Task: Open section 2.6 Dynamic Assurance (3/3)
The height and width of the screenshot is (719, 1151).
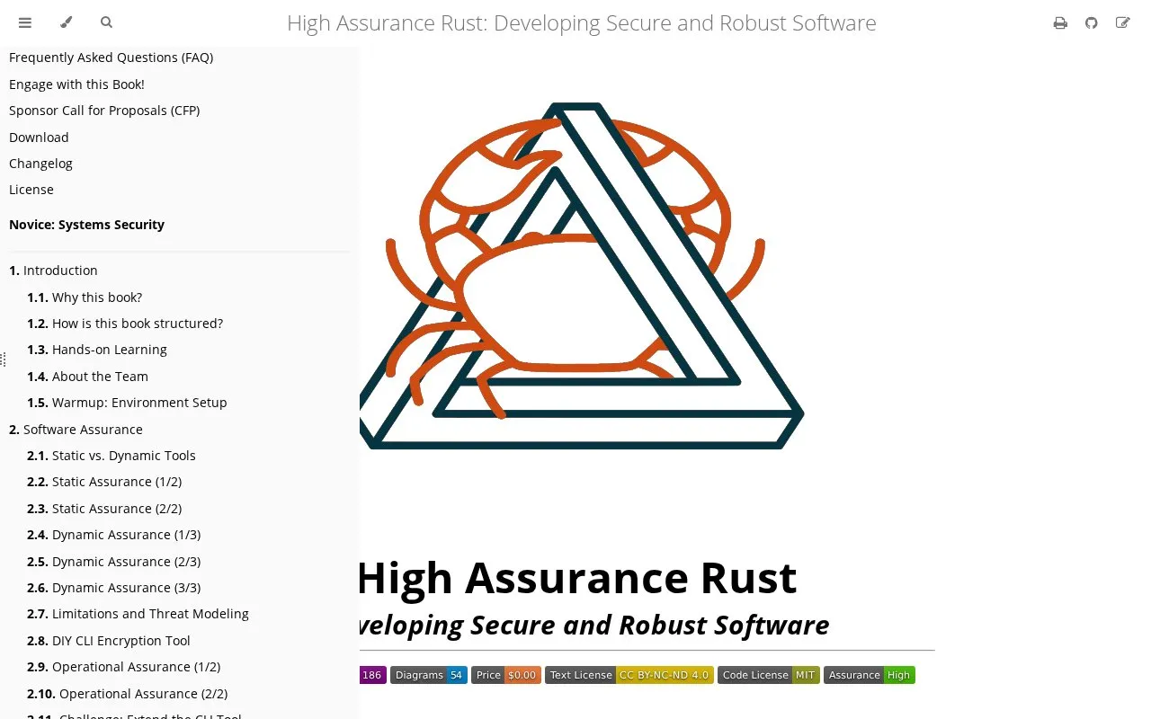Action: click(x=113, y=588)
